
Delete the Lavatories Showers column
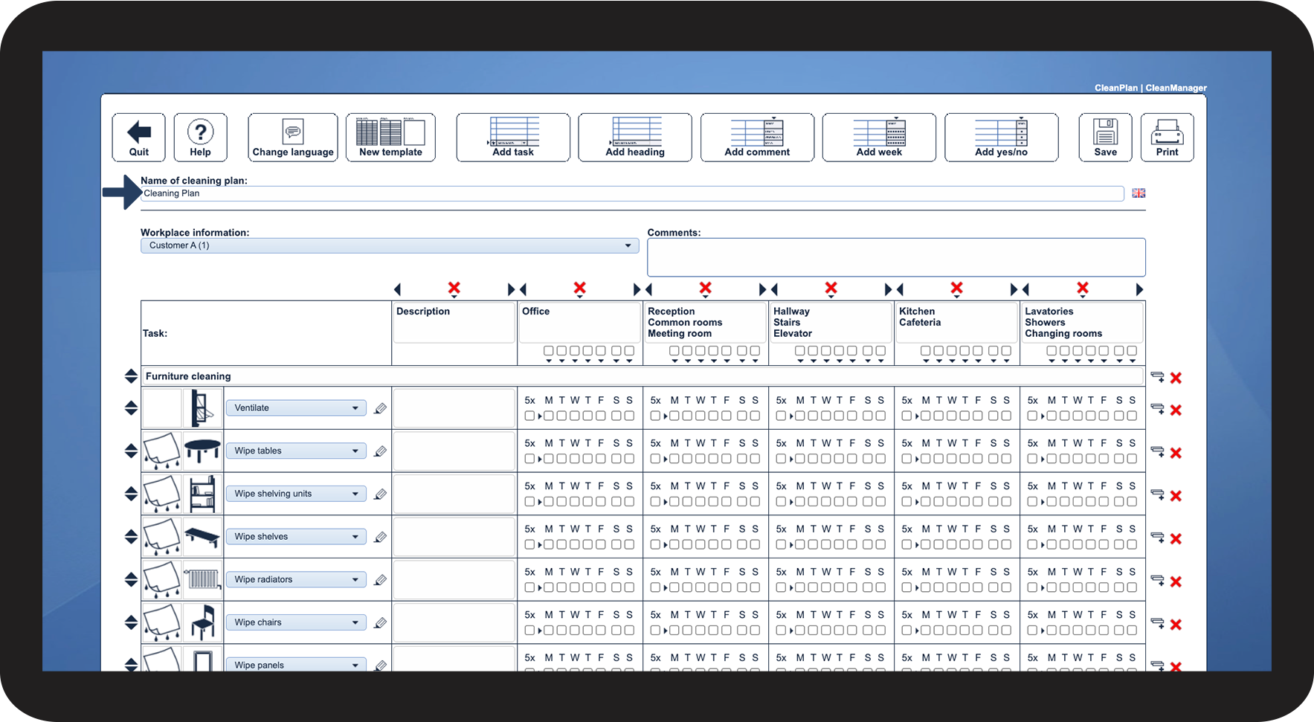point(1082,288)
